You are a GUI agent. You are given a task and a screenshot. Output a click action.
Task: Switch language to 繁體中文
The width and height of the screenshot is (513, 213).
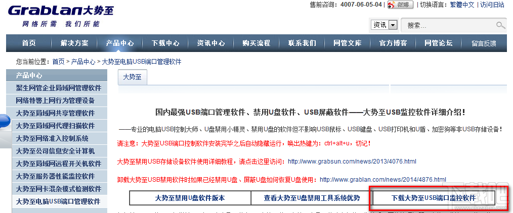click(x=462, y=5)
